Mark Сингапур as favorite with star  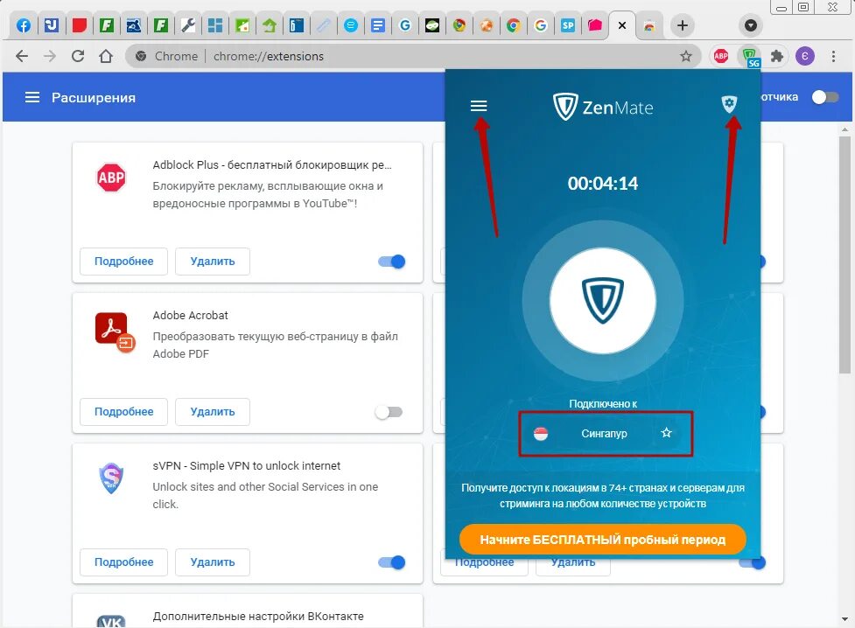point(666,433)
